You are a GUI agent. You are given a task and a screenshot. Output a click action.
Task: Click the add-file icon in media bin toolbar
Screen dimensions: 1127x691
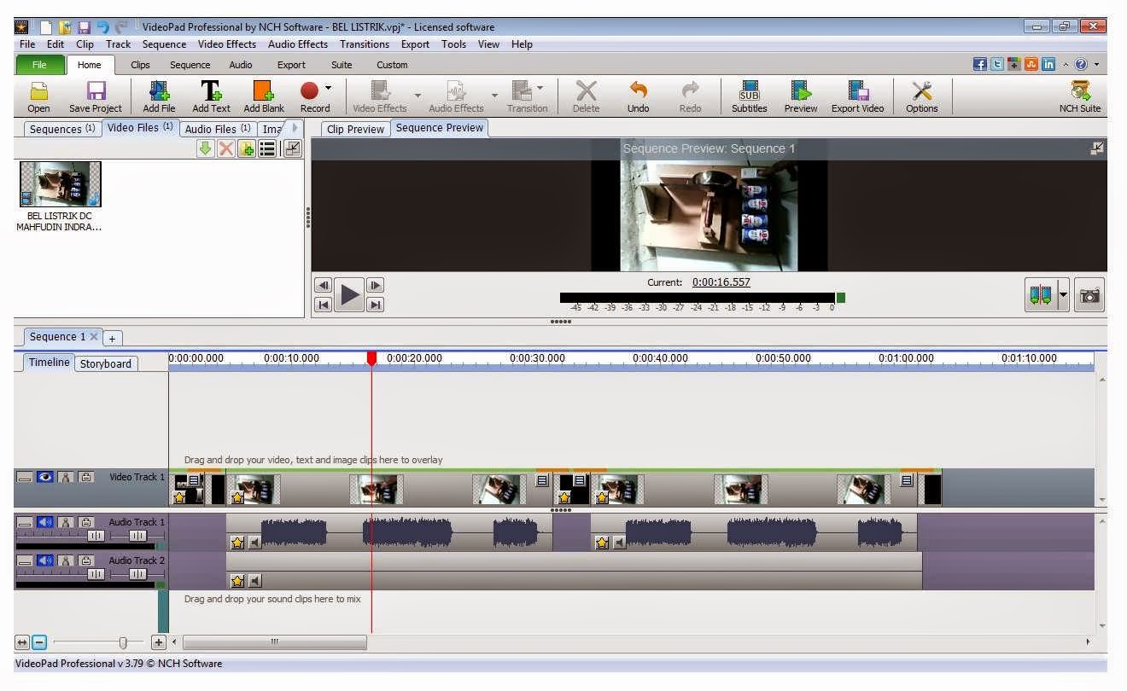coord(247,148)
